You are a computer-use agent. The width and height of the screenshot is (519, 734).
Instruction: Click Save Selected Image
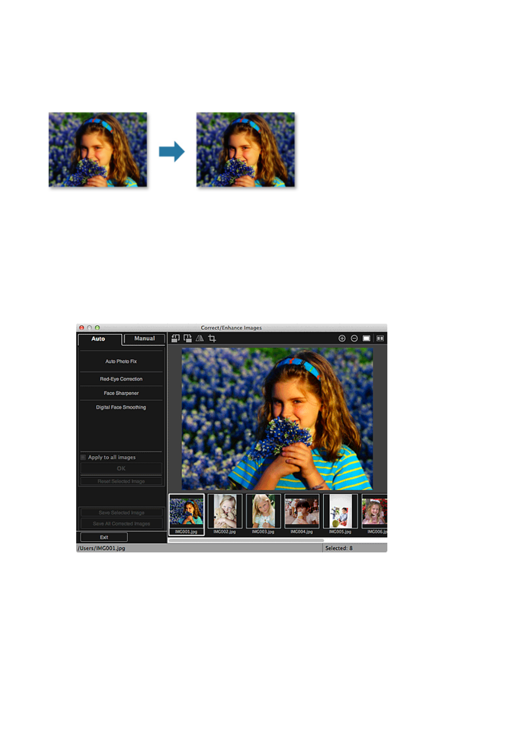pyautogui.click(x=121, y=513)
